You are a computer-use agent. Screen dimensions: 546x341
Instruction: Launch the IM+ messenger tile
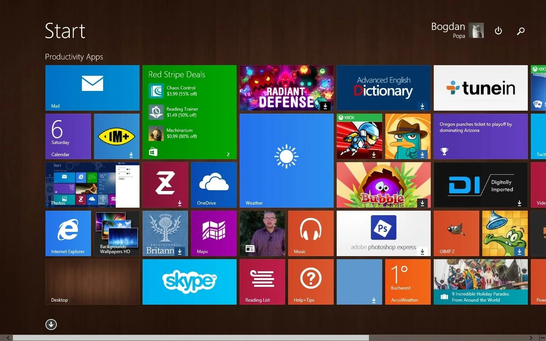click(x=117, y=136)
